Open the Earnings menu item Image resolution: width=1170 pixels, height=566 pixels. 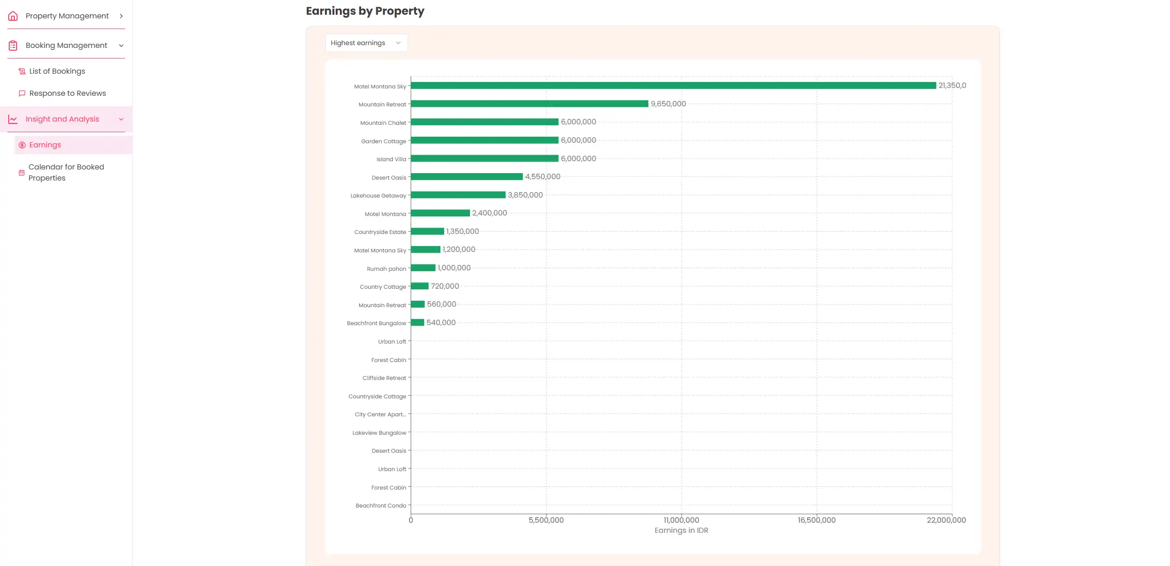coord(45,145)
